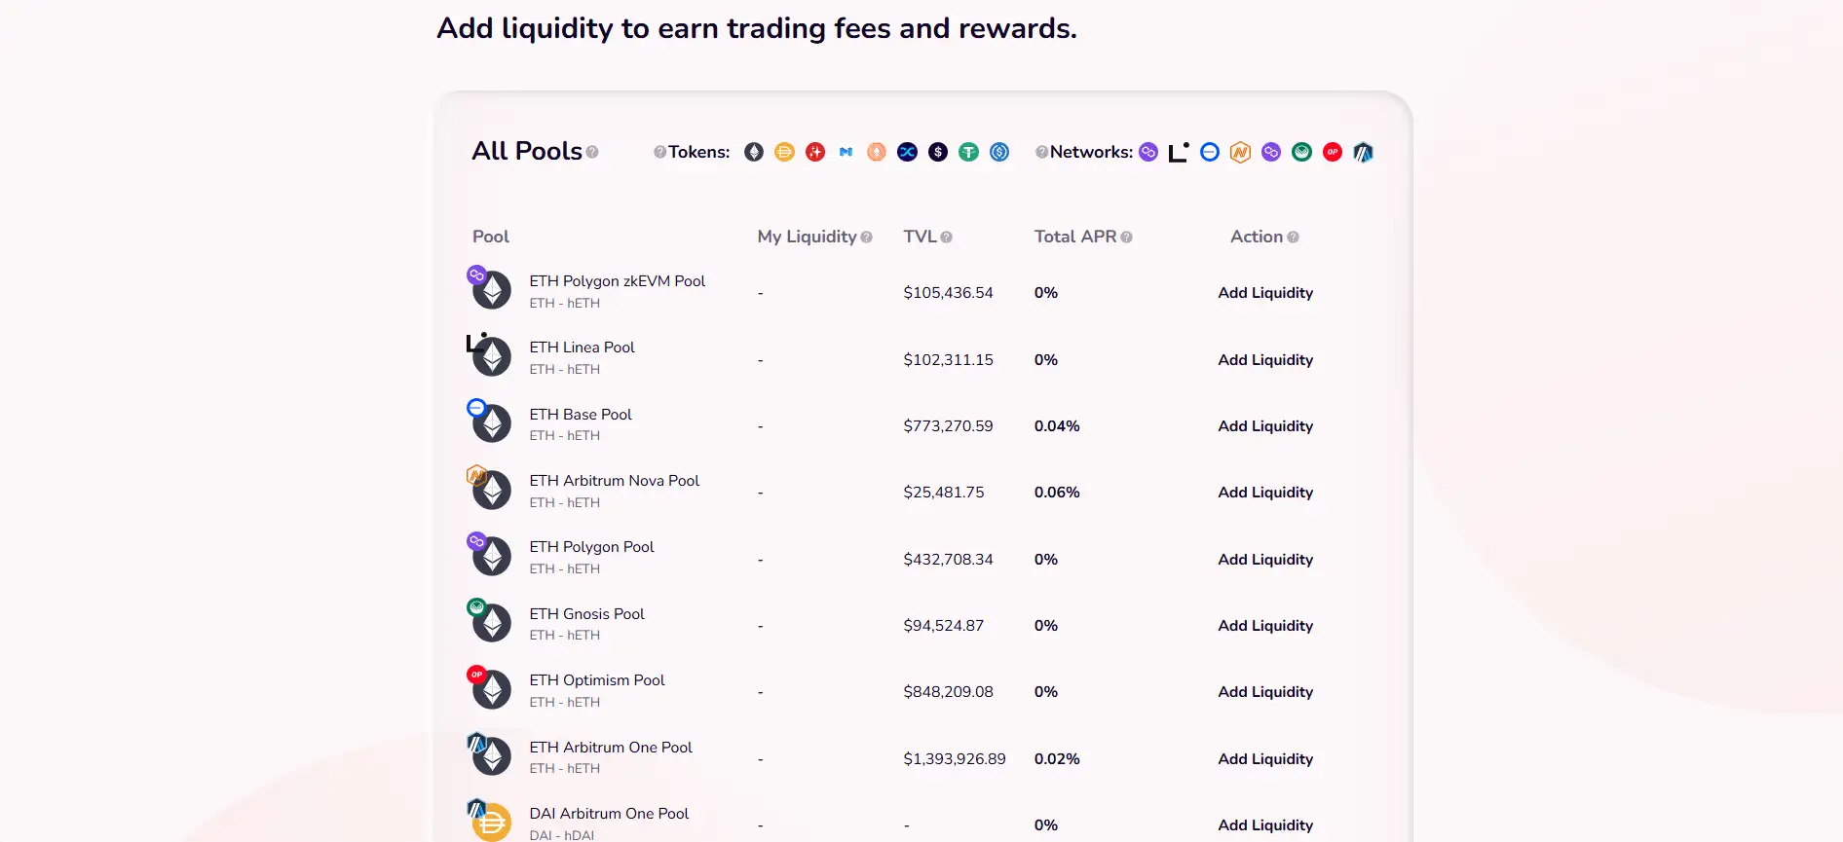Add Liquidity to the ETH Base Pool
1843x842 pixels.
1265,426
